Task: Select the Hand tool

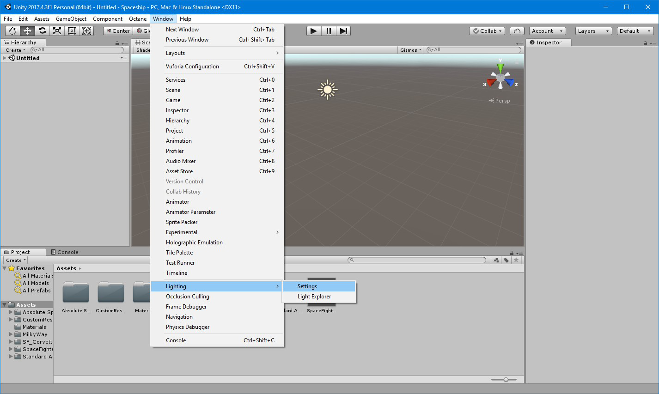Action: click(12, 31)
